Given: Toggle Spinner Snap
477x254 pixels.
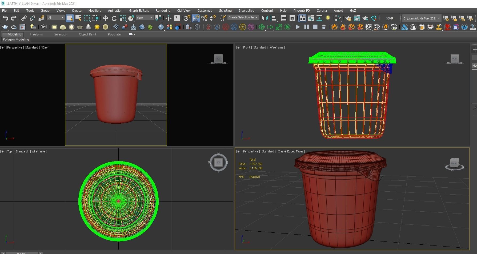Looking at the screenshot, I should [213, 18].
